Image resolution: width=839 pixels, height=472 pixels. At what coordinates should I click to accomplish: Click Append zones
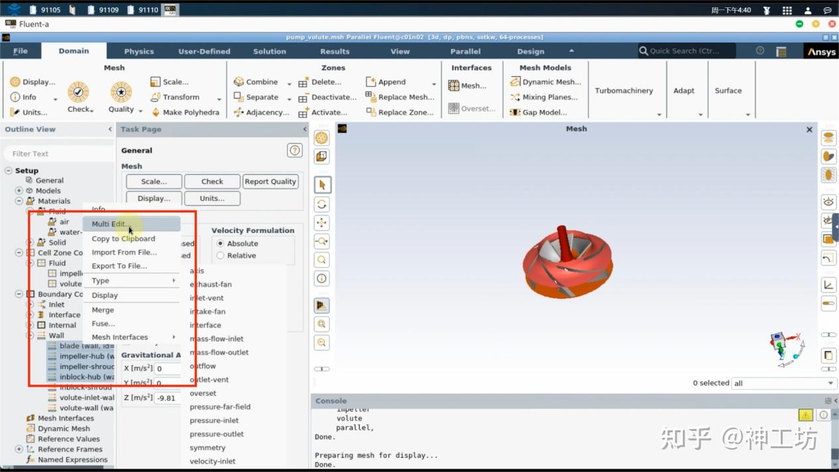(x=385, y=82)
